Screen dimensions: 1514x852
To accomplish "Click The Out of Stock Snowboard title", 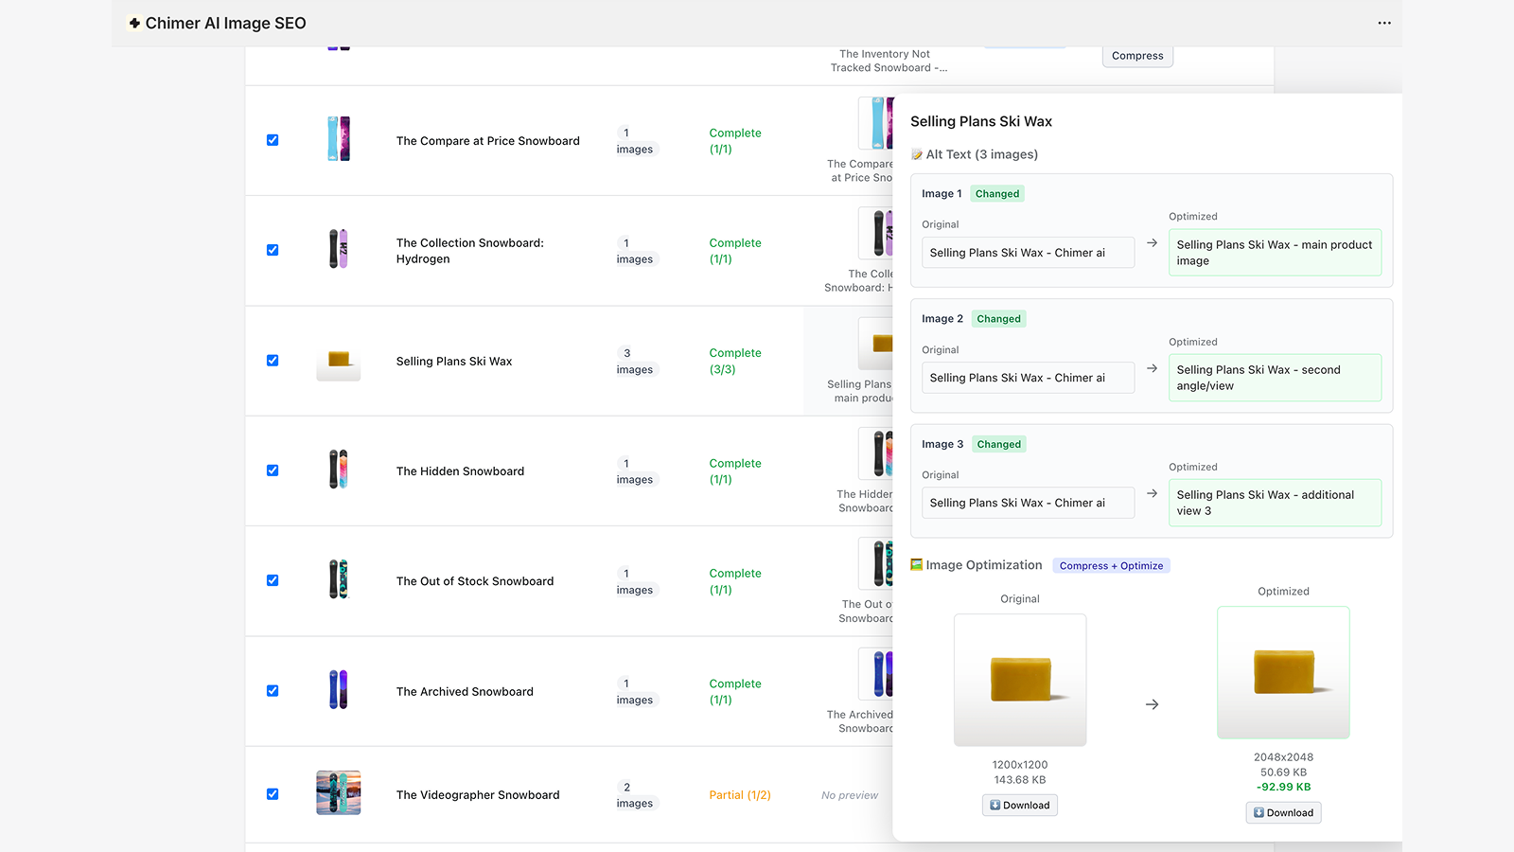I will (475, 581).
